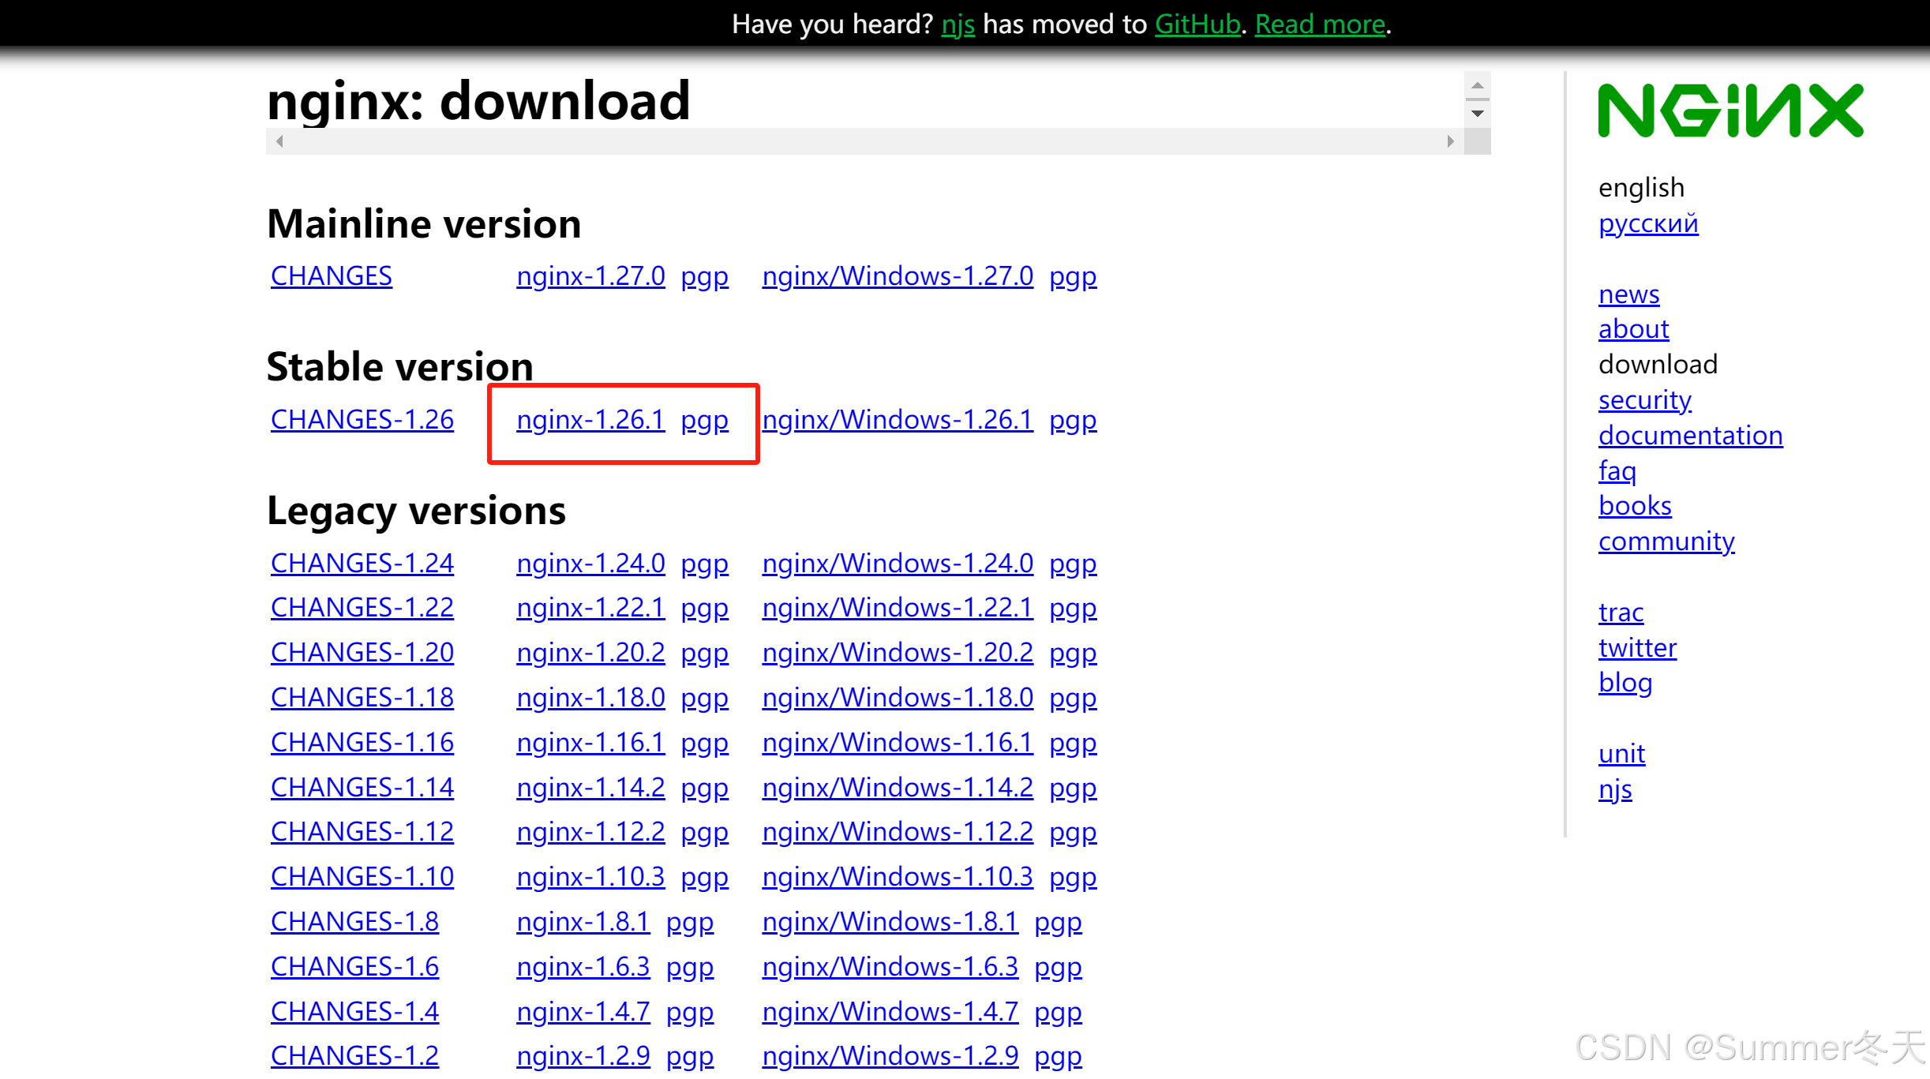Download nginx/Windows-1.10.3
The height and width of the screenshot is (1079, 1930).
point(898,877)
